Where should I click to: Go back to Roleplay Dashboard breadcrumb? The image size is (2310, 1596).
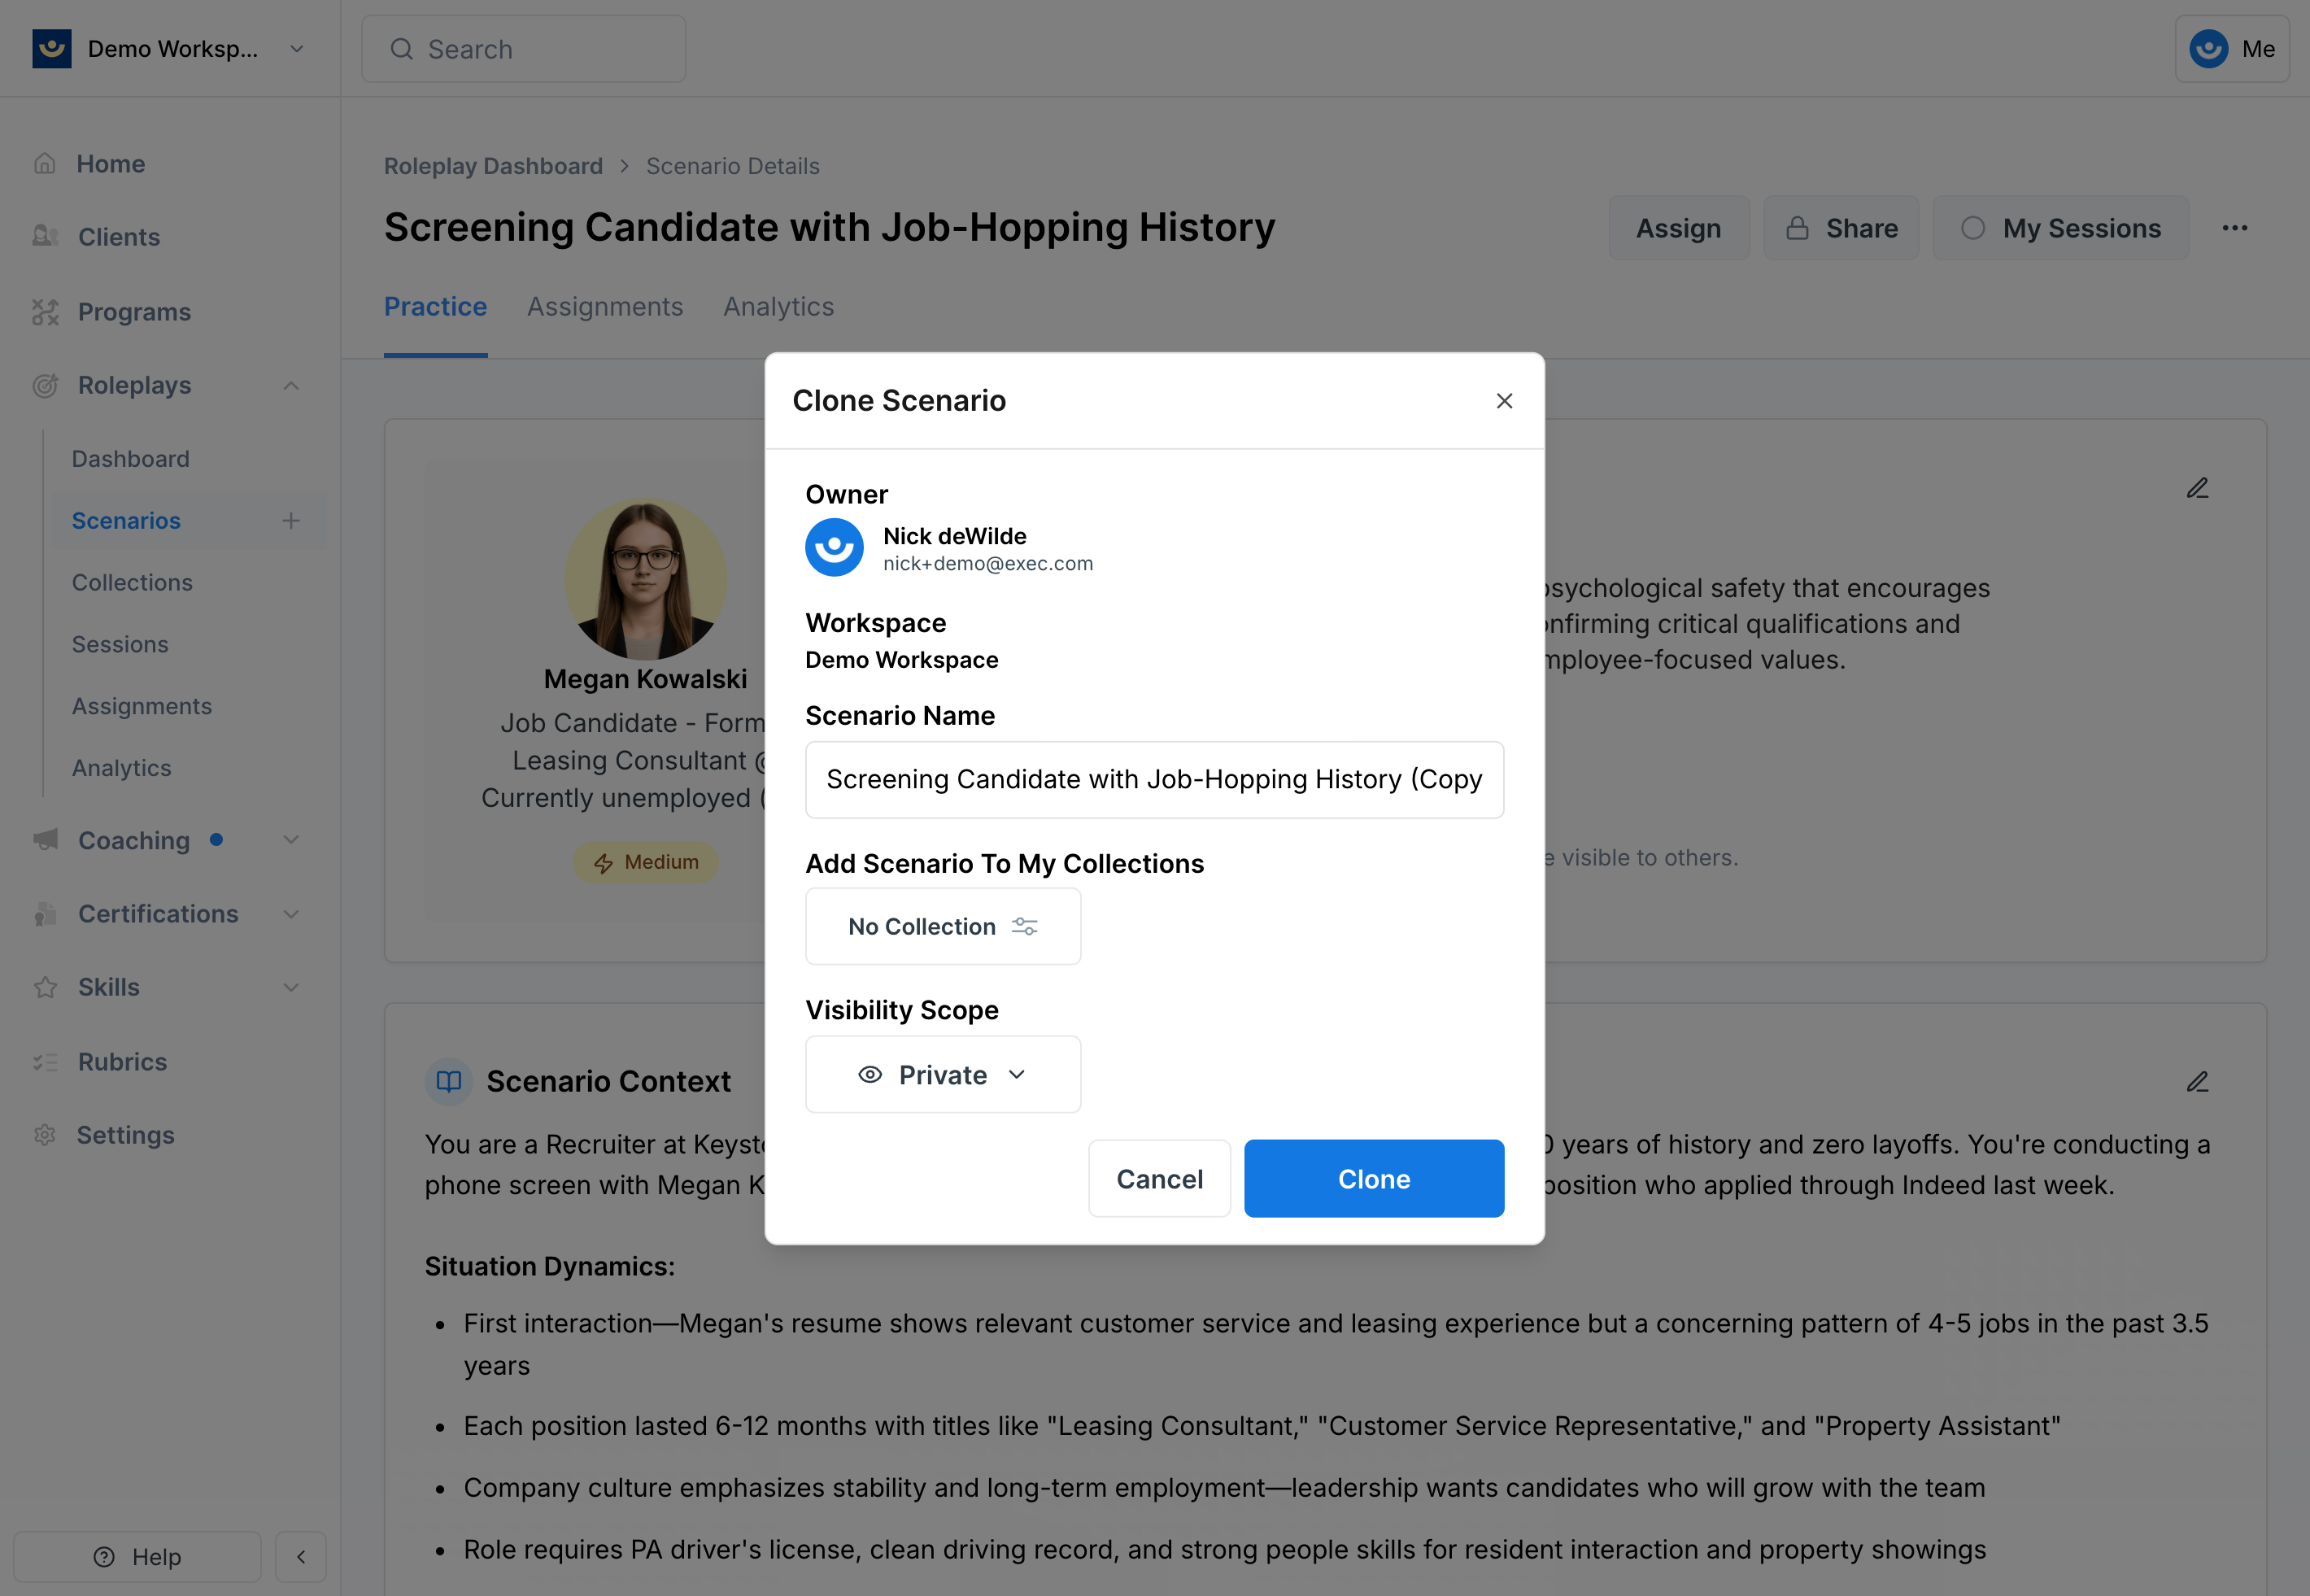point(493,166)
